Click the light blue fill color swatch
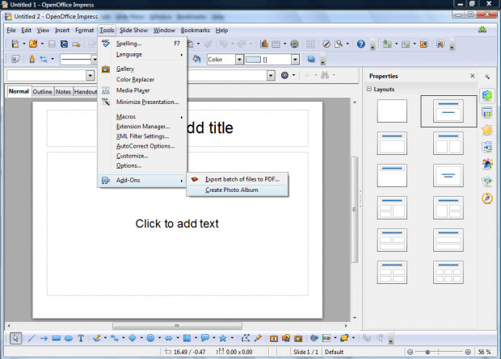Viewport: 501px width, 359px height. tap(254, 60)
